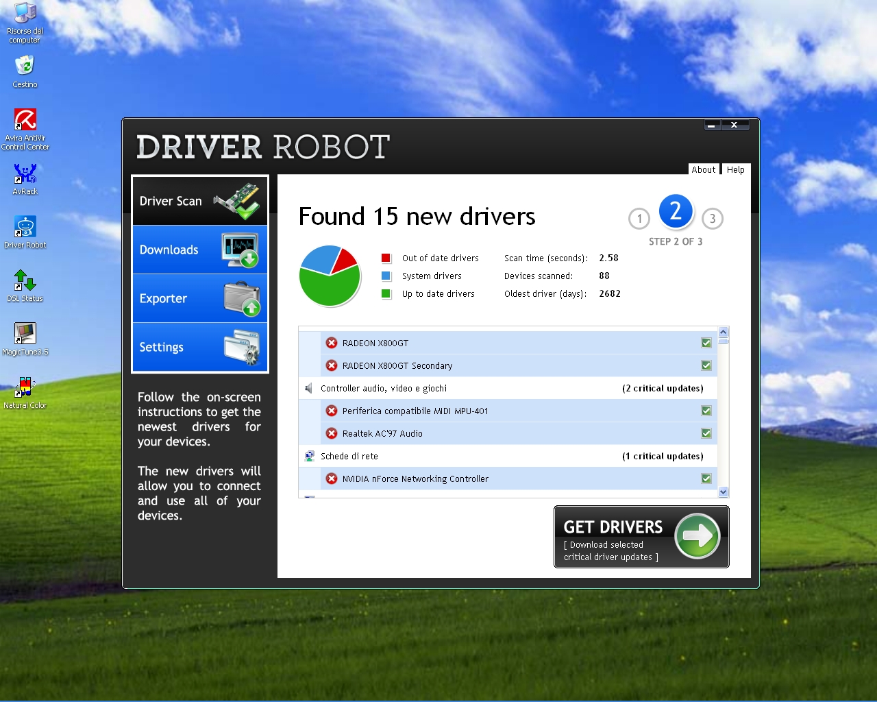Uncheck RADEON X800GT Secondary checkbox
877x702 pixels.
point(706,365)
